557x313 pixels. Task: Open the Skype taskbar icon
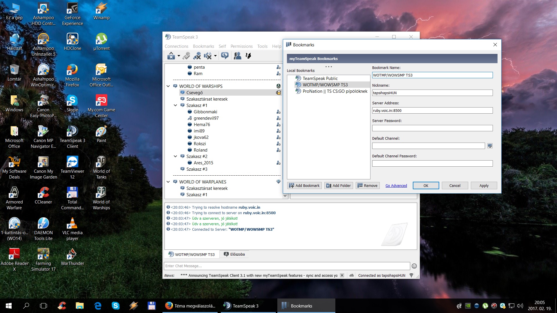pyautogui.click(x=115, y=306)
